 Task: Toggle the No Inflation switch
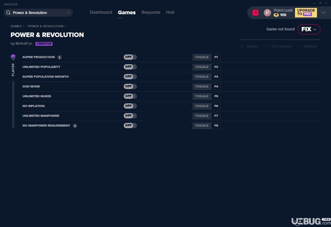pos(130,106)
